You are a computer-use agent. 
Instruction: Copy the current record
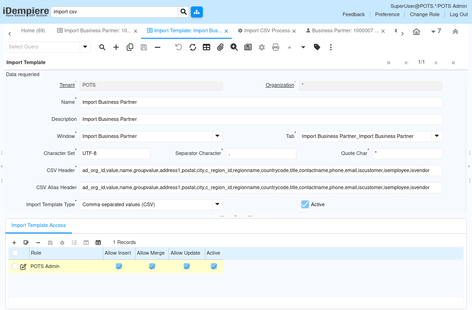[130, 48]
